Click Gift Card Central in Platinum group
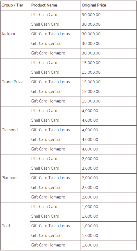The width and height of the screenshot is (137, 251). click(x=46, y=187)
